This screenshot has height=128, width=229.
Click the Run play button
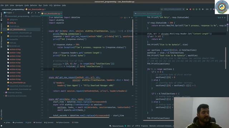[187, 9]
